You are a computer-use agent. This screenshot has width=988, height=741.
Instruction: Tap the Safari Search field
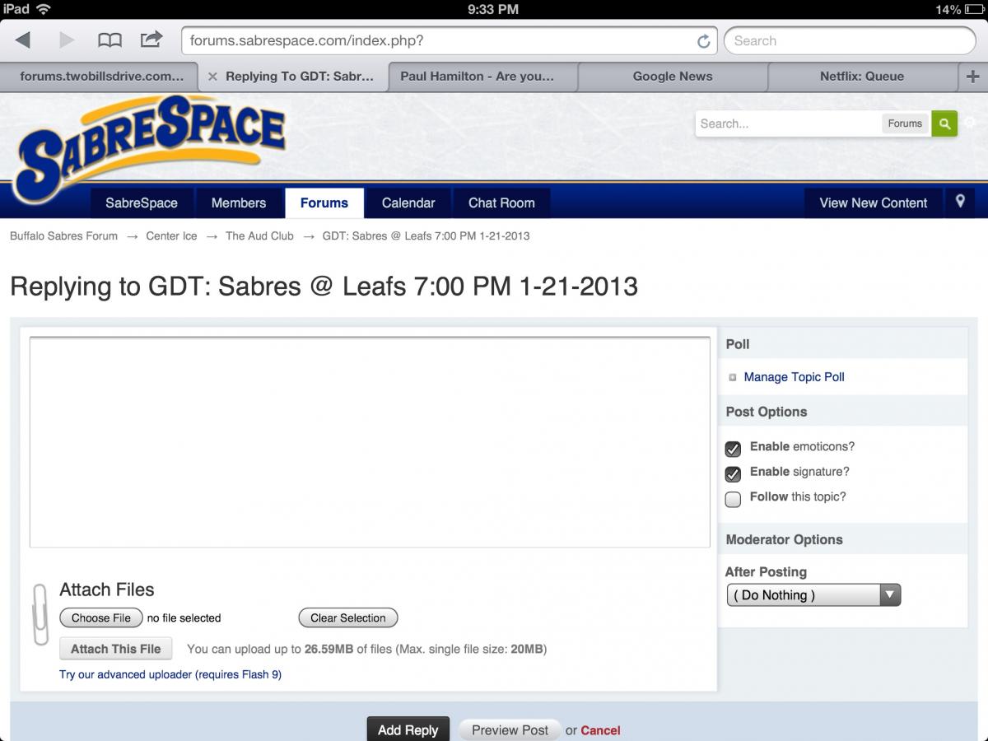[850, 40]
